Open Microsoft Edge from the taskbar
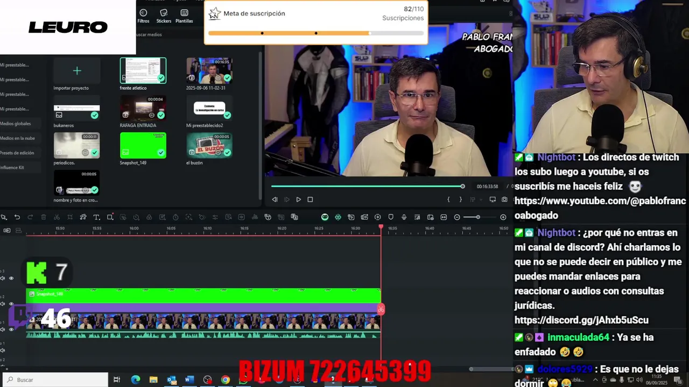Image resolution: width=689 pixels, height=387 pixels. click(x=136, y=380)
